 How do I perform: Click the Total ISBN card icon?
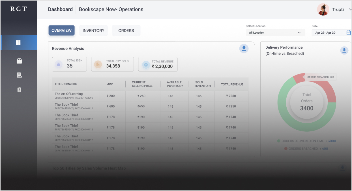click(59, 64)
